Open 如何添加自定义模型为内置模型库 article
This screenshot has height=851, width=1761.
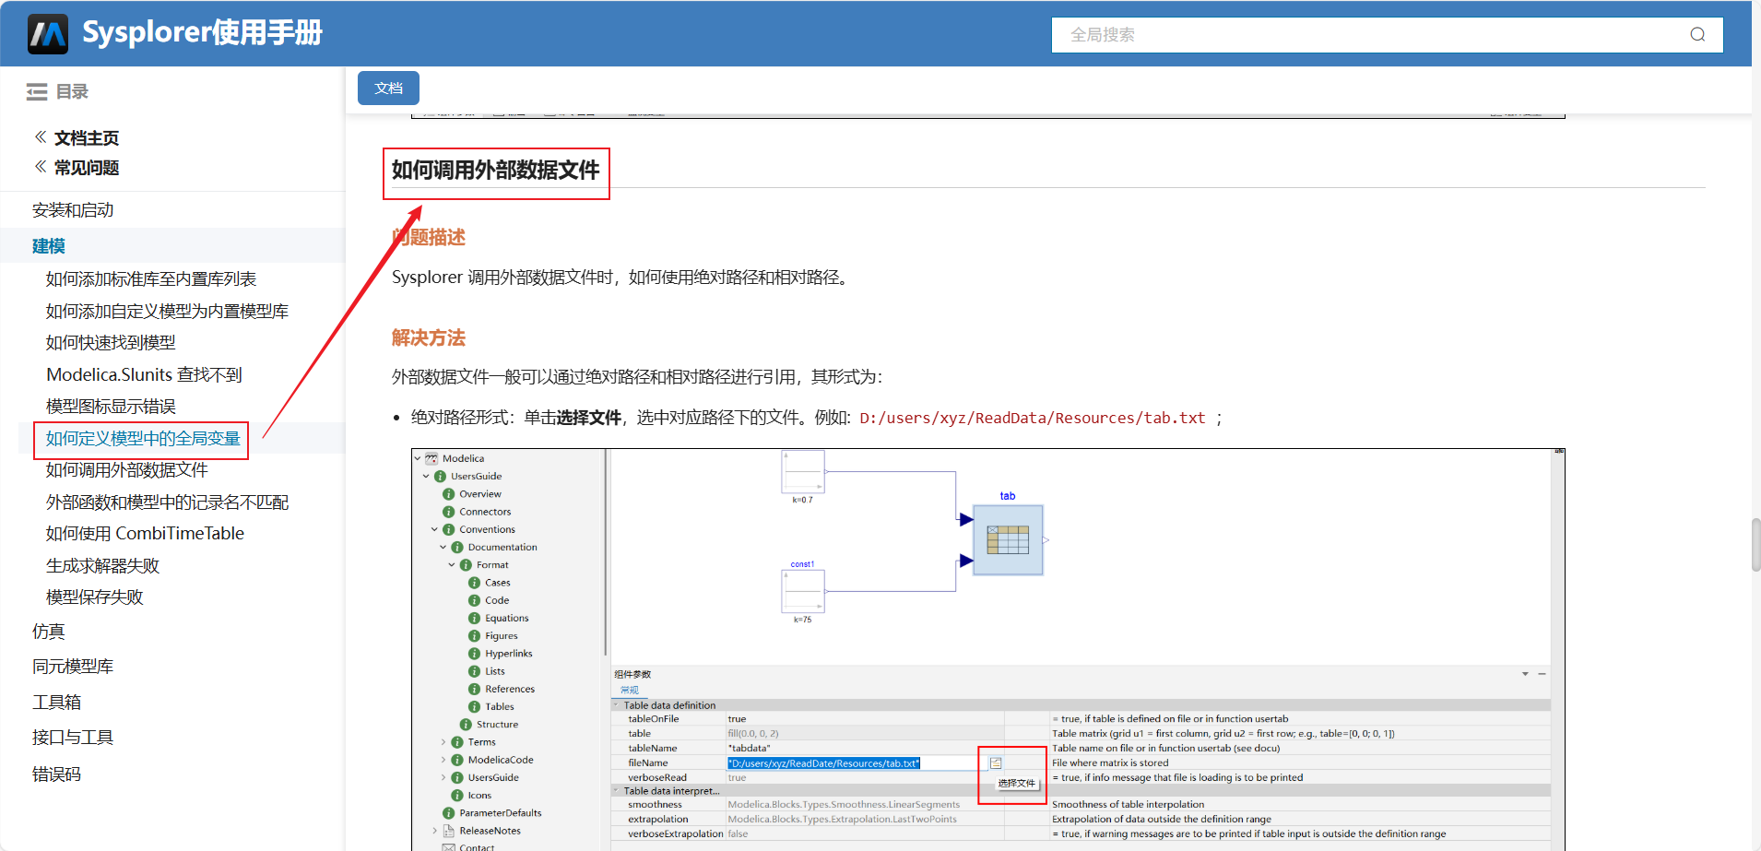coord(167,312)
